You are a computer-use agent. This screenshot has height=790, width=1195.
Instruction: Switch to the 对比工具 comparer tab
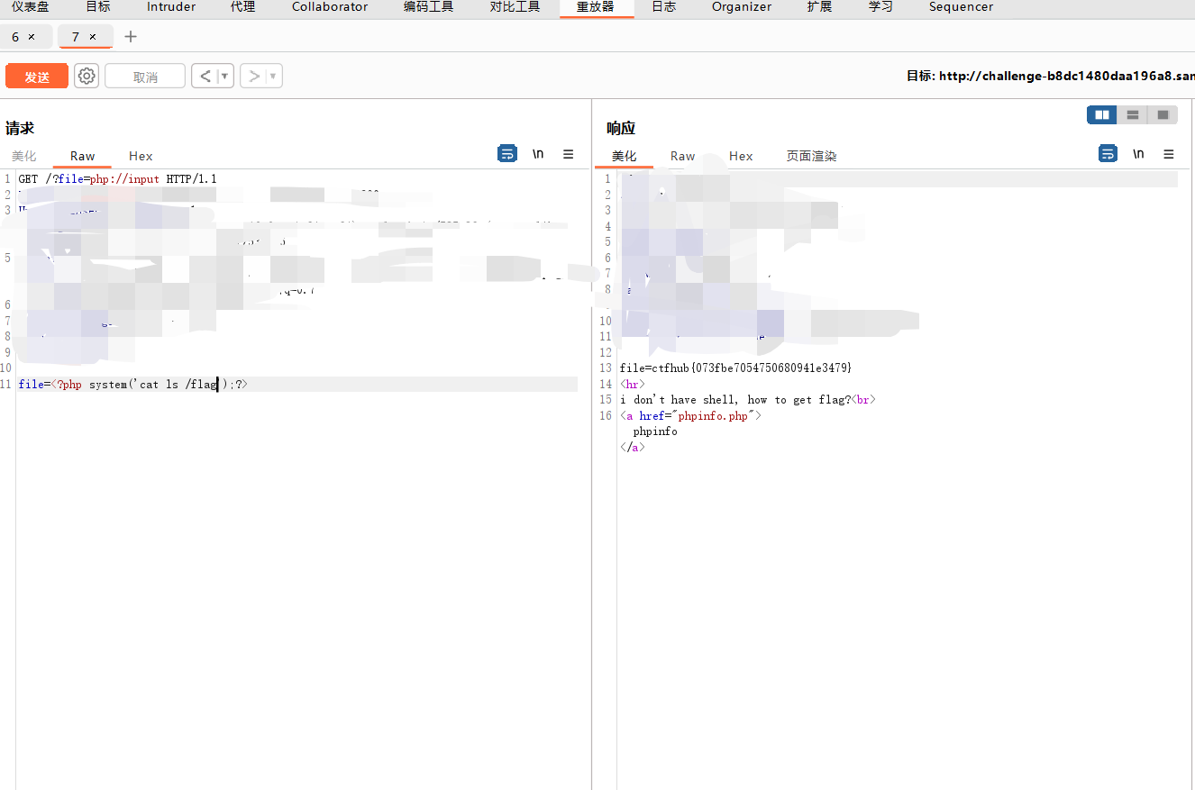point(515,7)
